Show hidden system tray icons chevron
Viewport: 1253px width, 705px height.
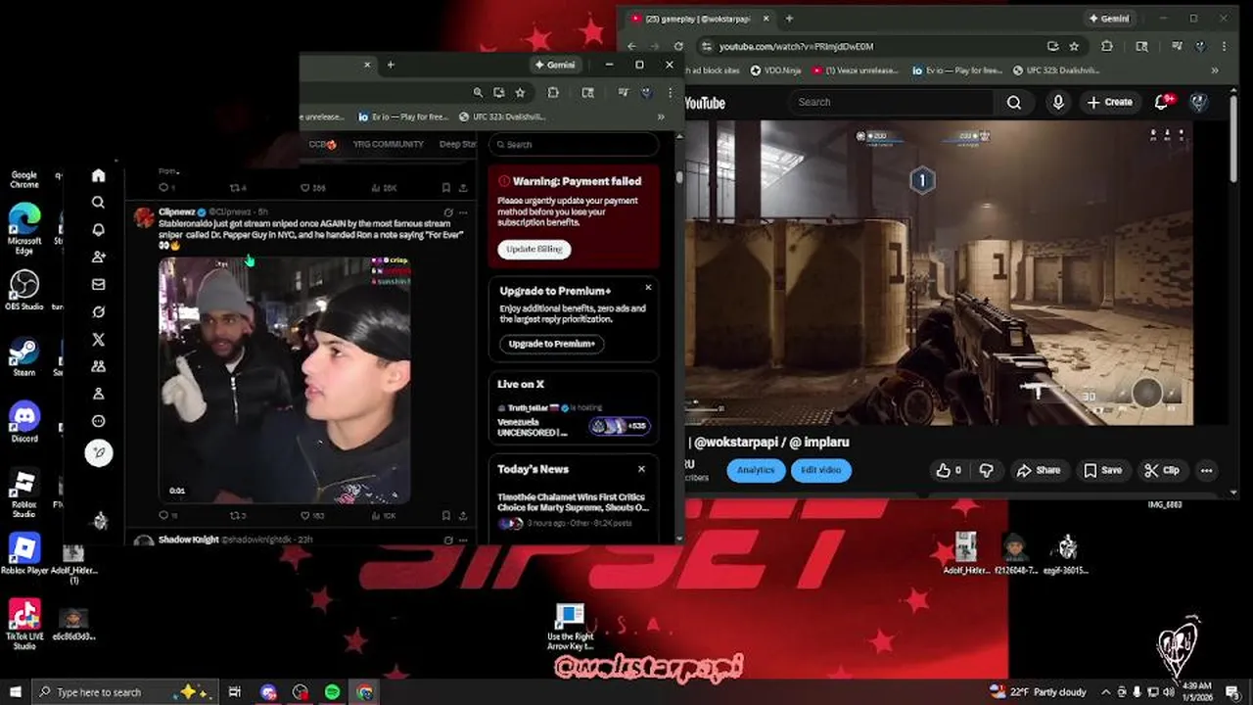coord(1105,691)
